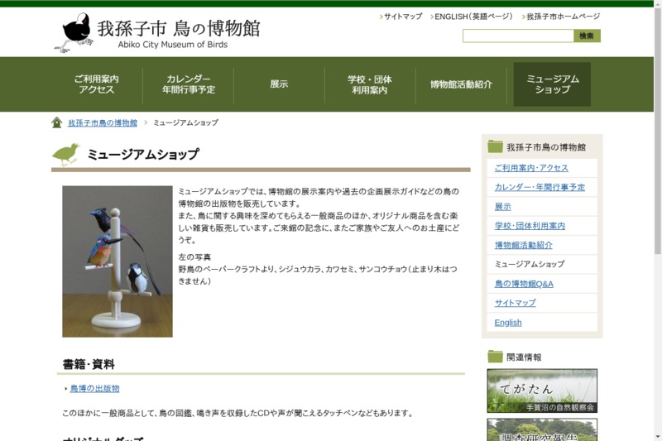Open the てがたん banner image
This screenshot has height=441, width=662.
click(x=542, y=391)
